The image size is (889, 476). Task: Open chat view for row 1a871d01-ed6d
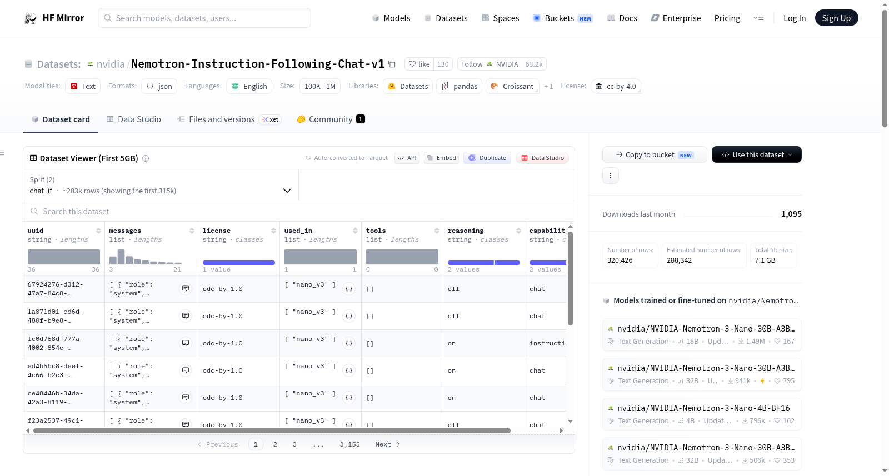coord(186,316)
